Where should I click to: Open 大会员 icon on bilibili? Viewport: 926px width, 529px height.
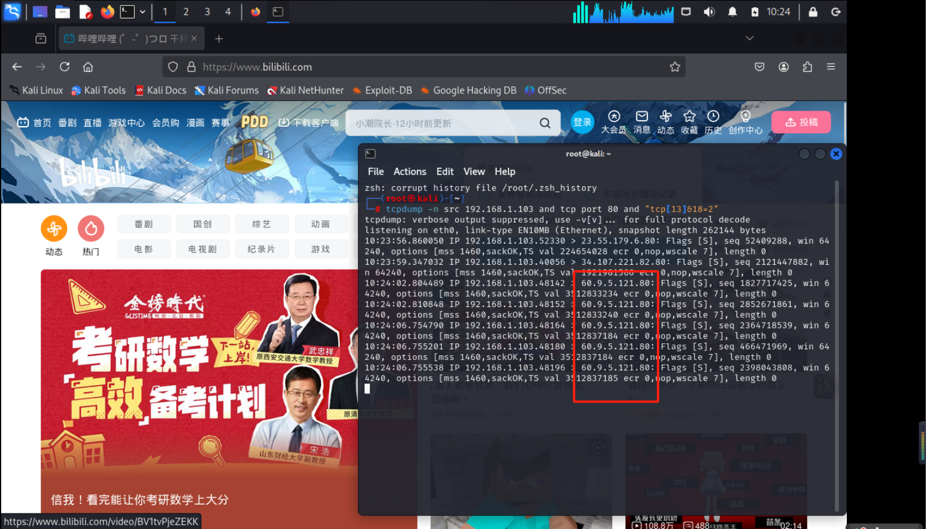click(614, 122)
